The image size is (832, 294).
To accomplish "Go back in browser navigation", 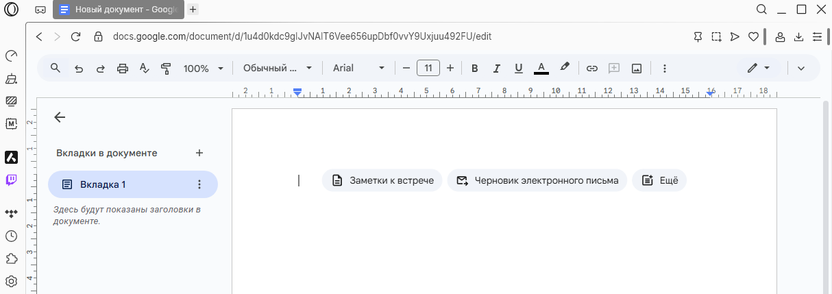I will 39,36.
